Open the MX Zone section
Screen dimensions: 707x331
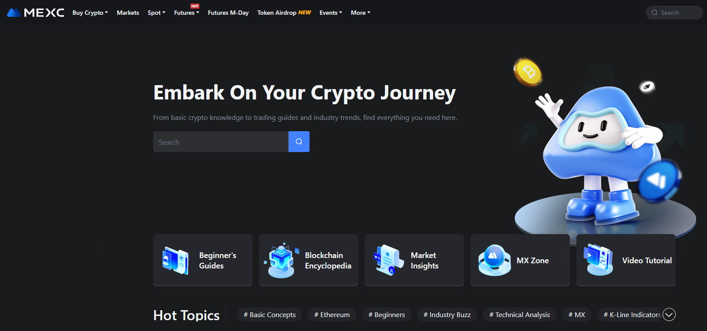(x=520, y=260)
